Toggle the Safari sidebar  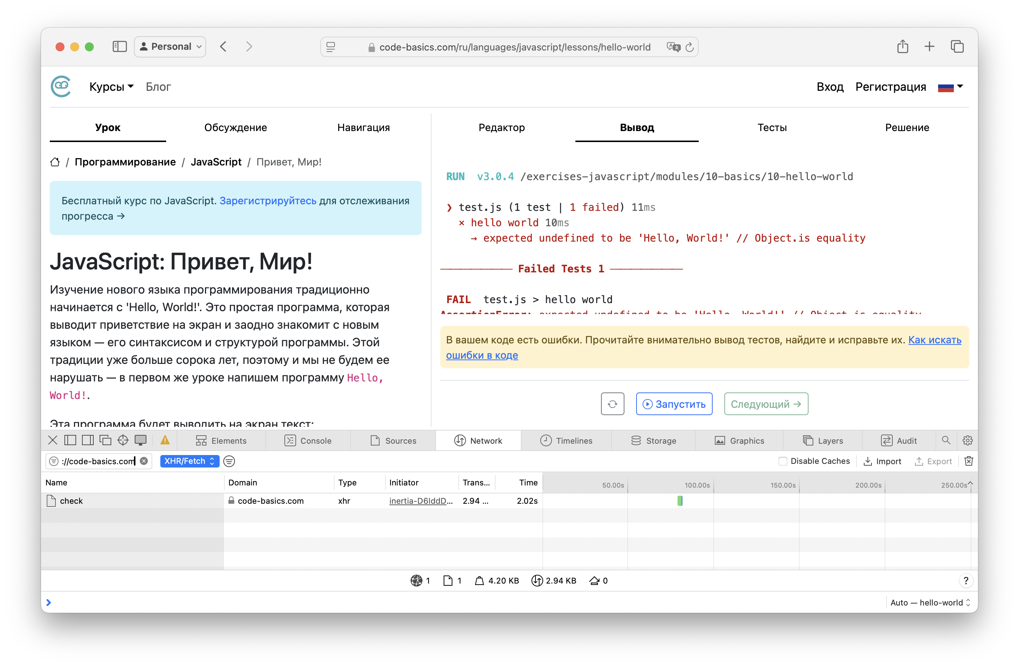pyautogui.click(x=119, y=46)
